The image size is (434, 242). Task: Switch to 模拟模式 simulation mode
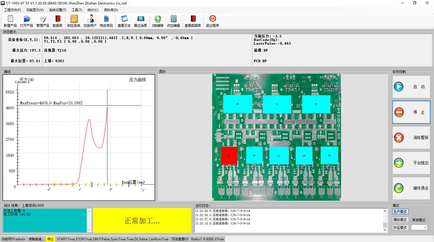400,220
